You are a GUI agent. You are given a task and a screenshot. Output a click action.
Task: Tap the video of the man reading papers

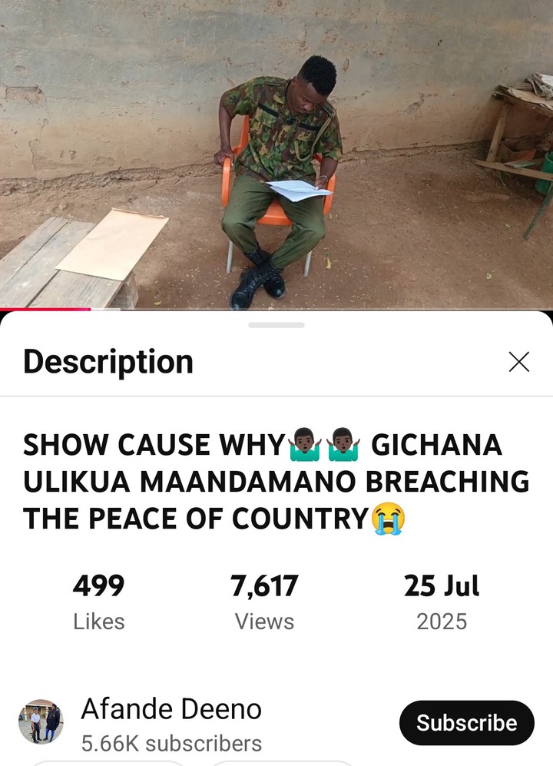[276, 154]
